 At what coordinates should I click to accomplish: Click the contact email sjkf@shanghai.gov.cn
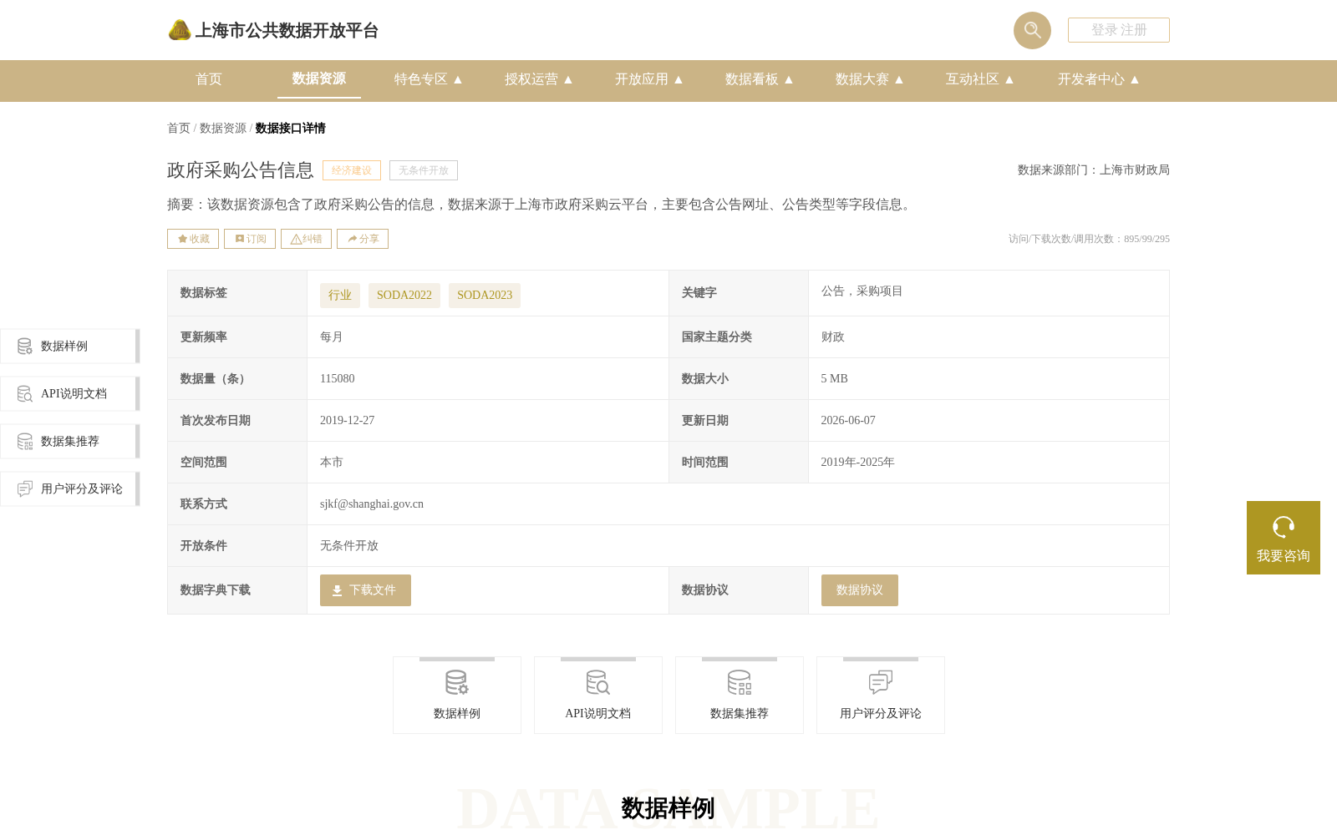(x=372, y=504)
